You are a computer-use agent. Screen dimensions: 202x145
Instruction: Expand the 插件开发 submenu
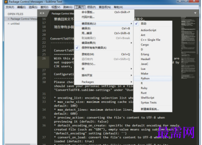pos(104,76)
